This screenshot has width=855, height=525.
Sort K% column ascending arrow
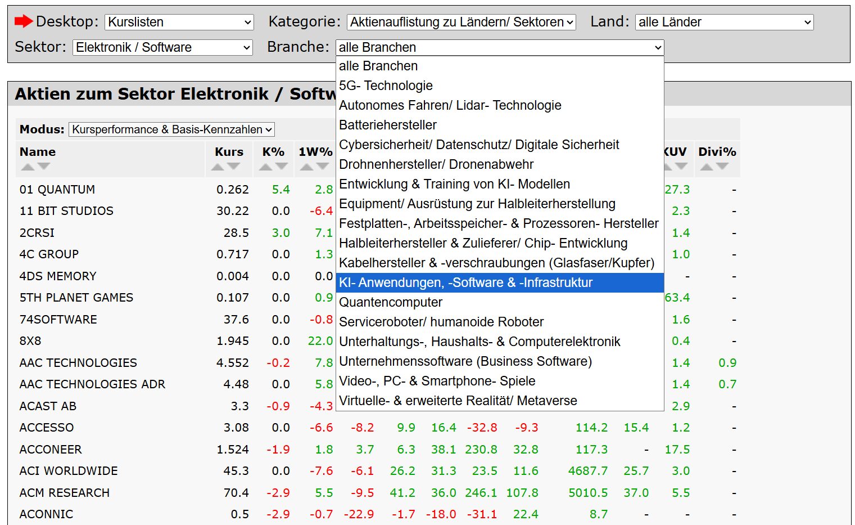265,167
